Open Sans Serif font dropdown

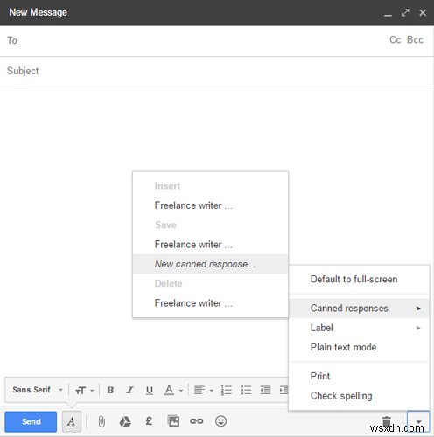tap(38, 390)
